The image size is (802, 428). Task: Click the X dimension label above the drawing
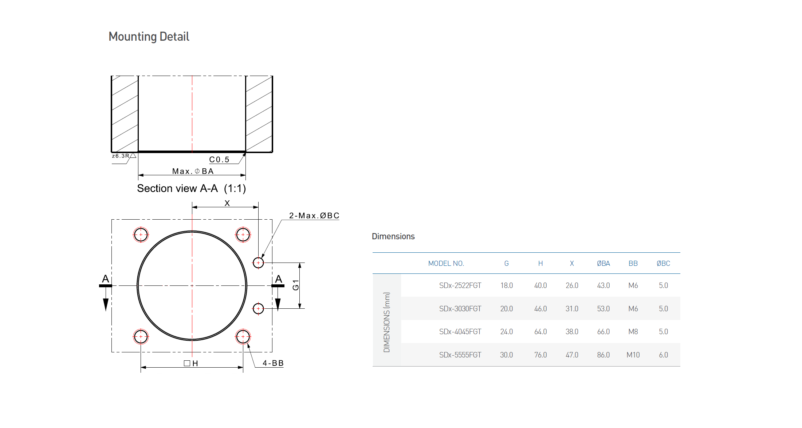pos(227,203)
